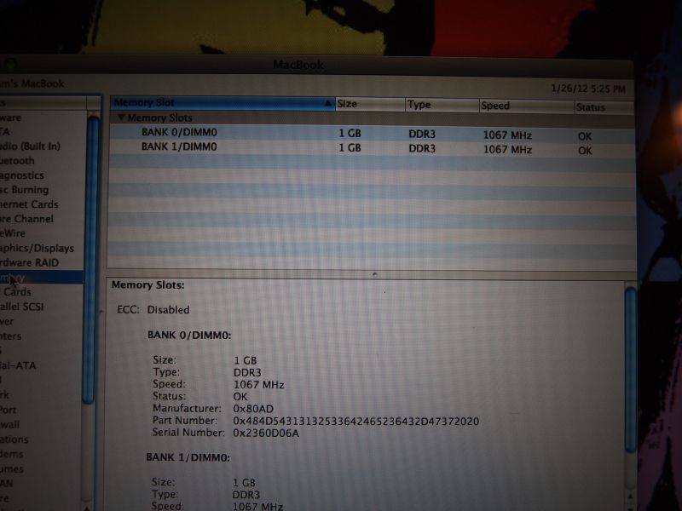Select Diagnostics in the sidebar list
The width and height of the screenshot is (682, 511).
[22, 175]
